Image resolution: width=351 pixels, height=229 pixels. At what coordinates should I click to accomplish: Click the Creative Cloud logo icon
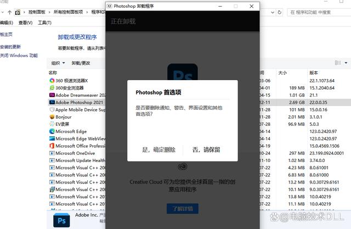point(183,166)
